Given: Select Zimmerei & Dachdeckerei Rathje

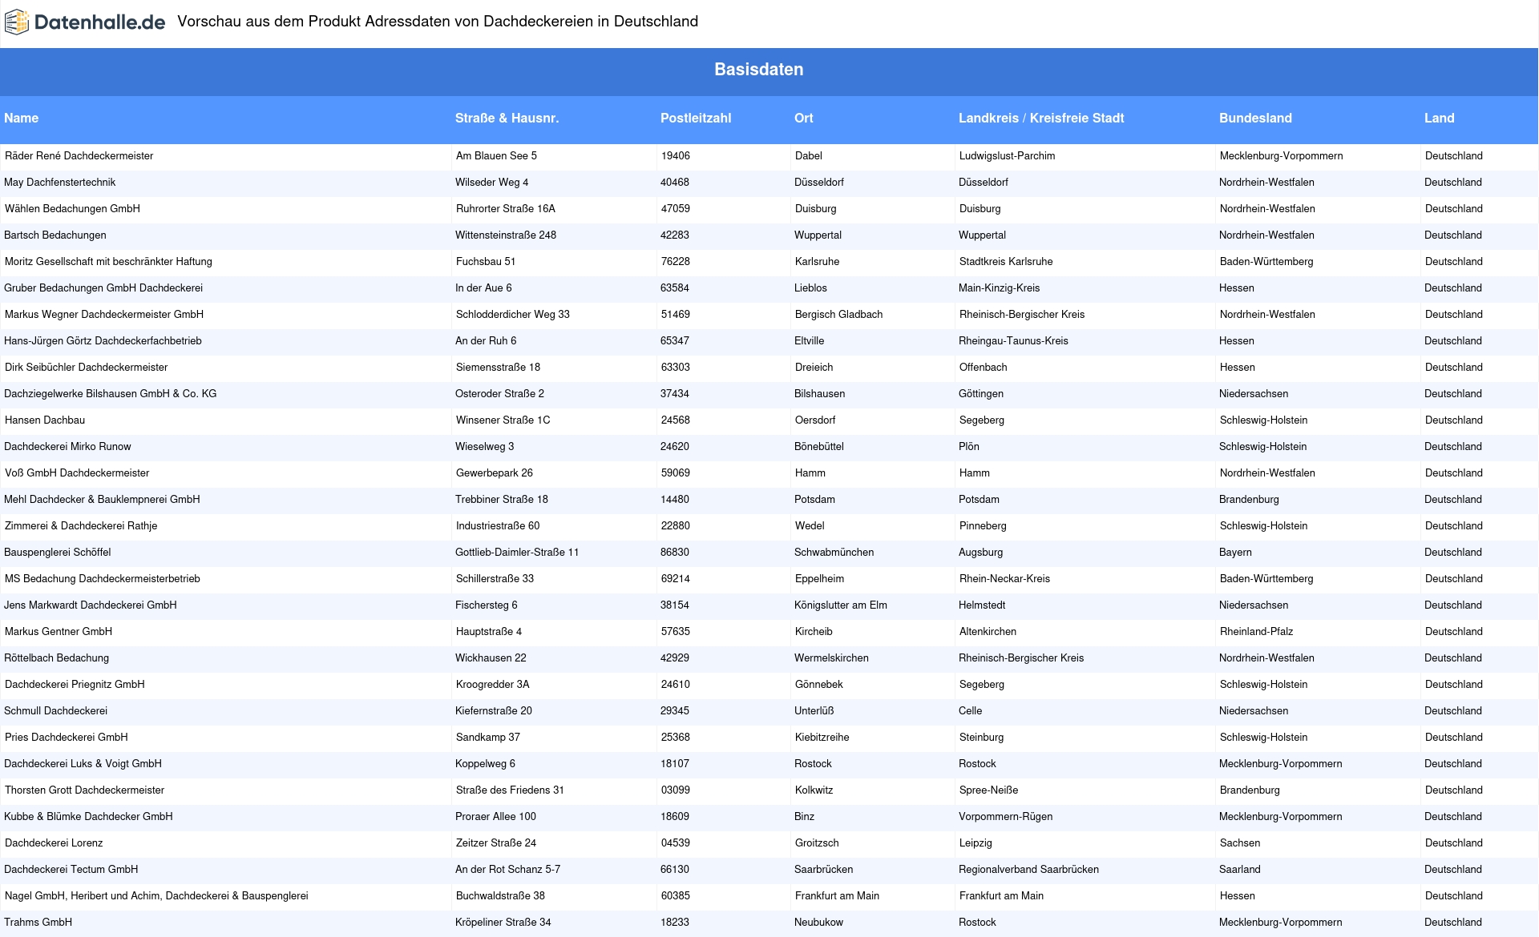Looking at the screenshot, I should [81, 526].
